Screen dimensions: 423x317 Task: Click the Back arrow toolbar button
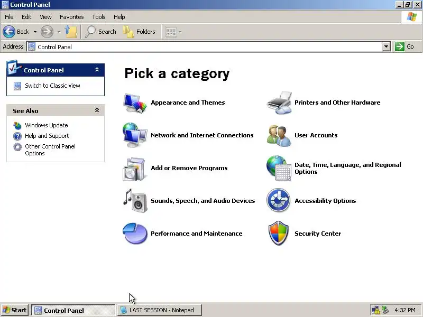(x=16, y=32)
